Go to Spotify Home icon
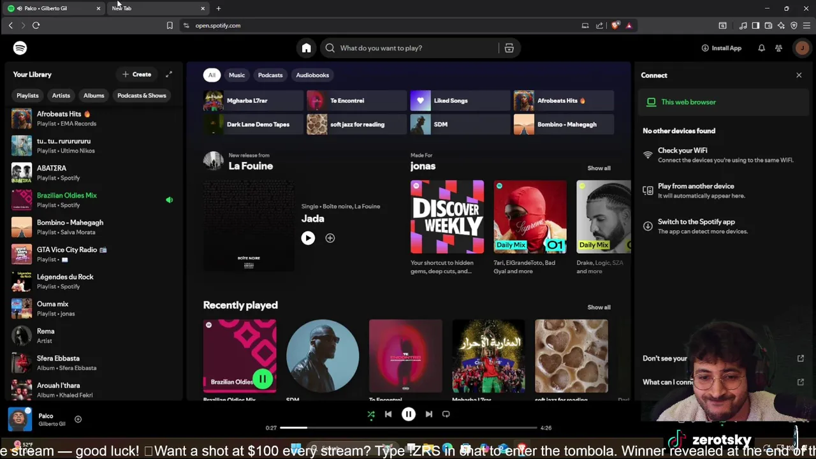Viewport: 816px width, 459px height. [306, 48]
